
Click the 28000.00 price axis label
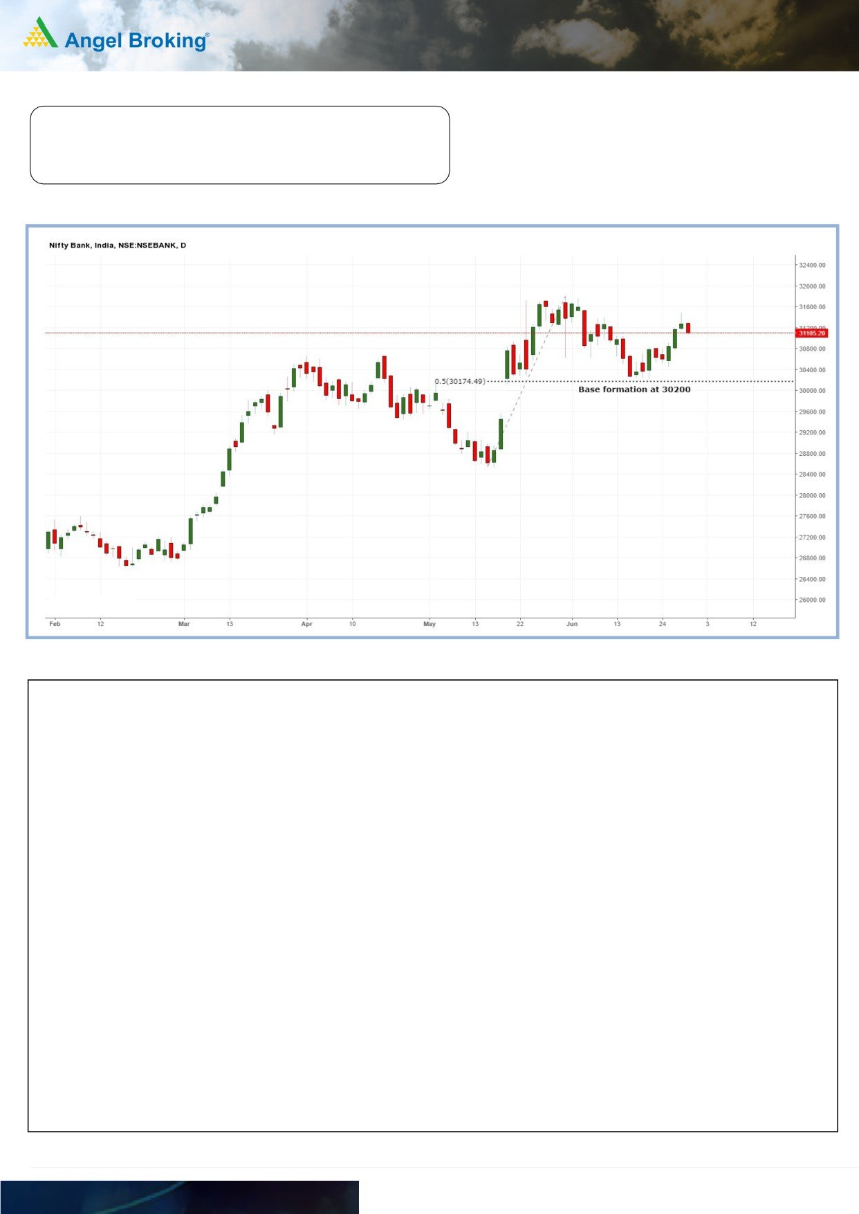[x=812, y=495]
